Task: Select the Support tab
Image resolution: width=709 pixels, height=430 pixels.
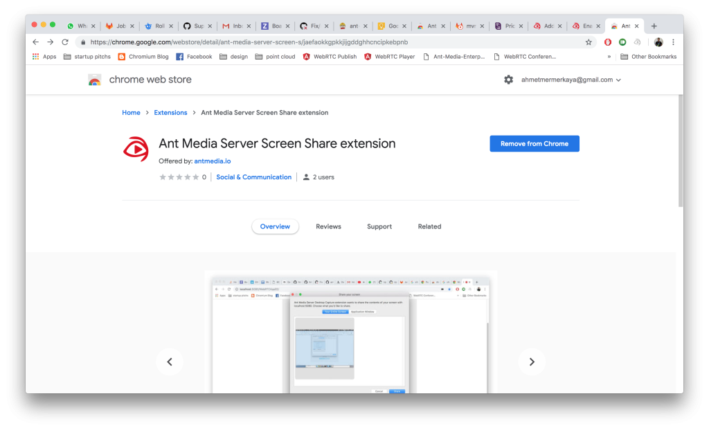Action: [x=379, y=226]
